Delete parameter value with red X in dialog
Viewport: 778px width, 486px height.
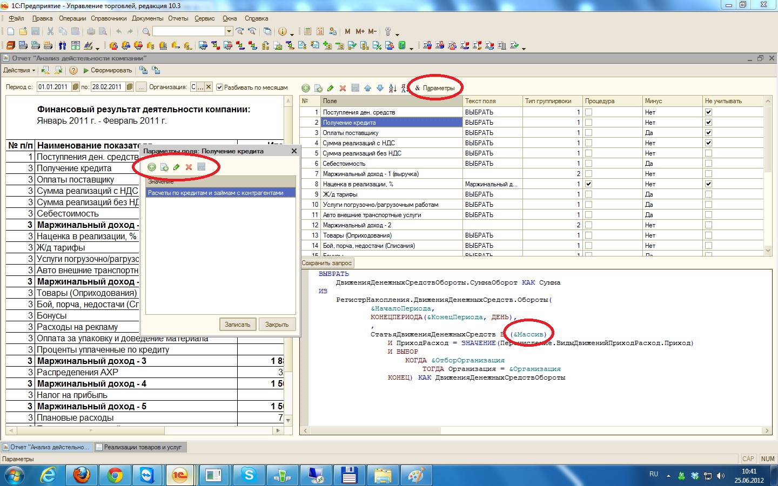[189, 167]
